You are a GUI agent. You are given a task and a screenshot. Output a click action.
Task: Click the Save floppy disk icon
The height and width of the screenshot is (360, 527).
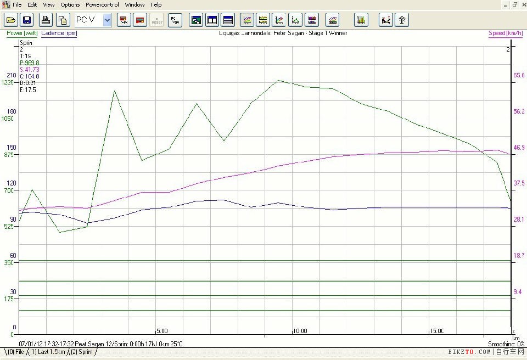pyautogui.click(x=27, y=20)
